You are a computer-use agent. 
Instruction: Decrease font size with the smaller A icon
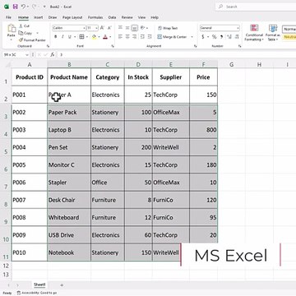click(109, 28)
